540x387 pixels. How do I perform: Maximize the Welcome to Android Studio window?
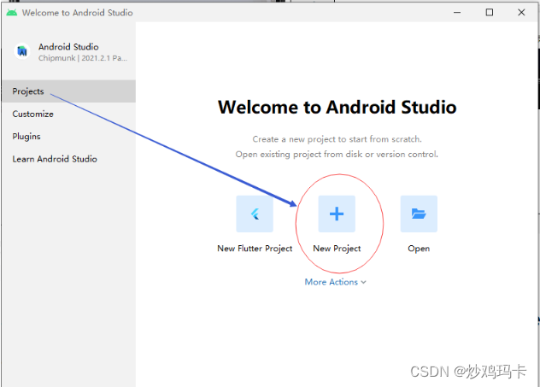[x=490, y=13]
